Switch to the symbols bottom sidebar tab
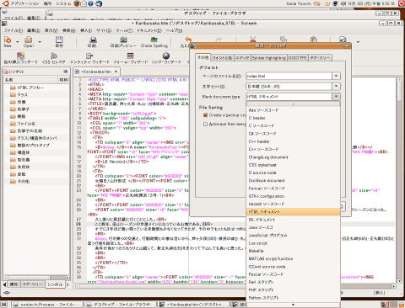405x308 pixels. coord(55,284)
